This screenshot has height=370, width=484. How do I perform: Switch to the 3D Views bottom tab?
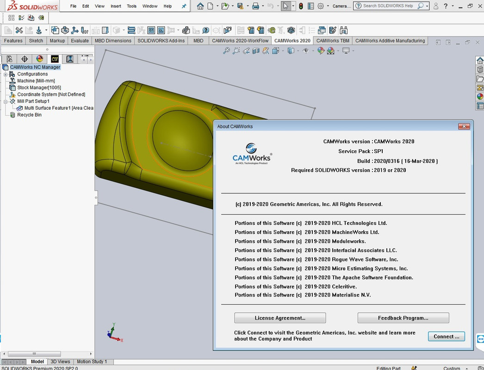60,362
